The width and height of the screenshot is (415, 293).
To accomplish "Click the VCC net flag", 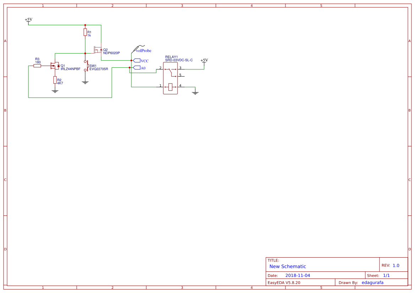I will (x=137, y=61).
